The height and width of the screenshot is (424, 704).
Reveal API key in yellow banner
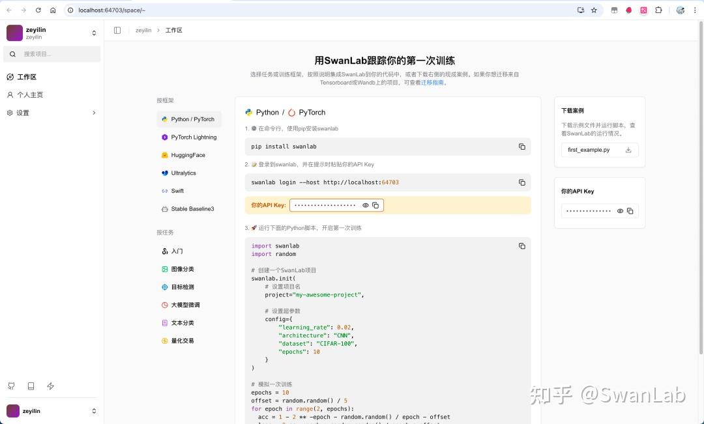click(366, 206)
